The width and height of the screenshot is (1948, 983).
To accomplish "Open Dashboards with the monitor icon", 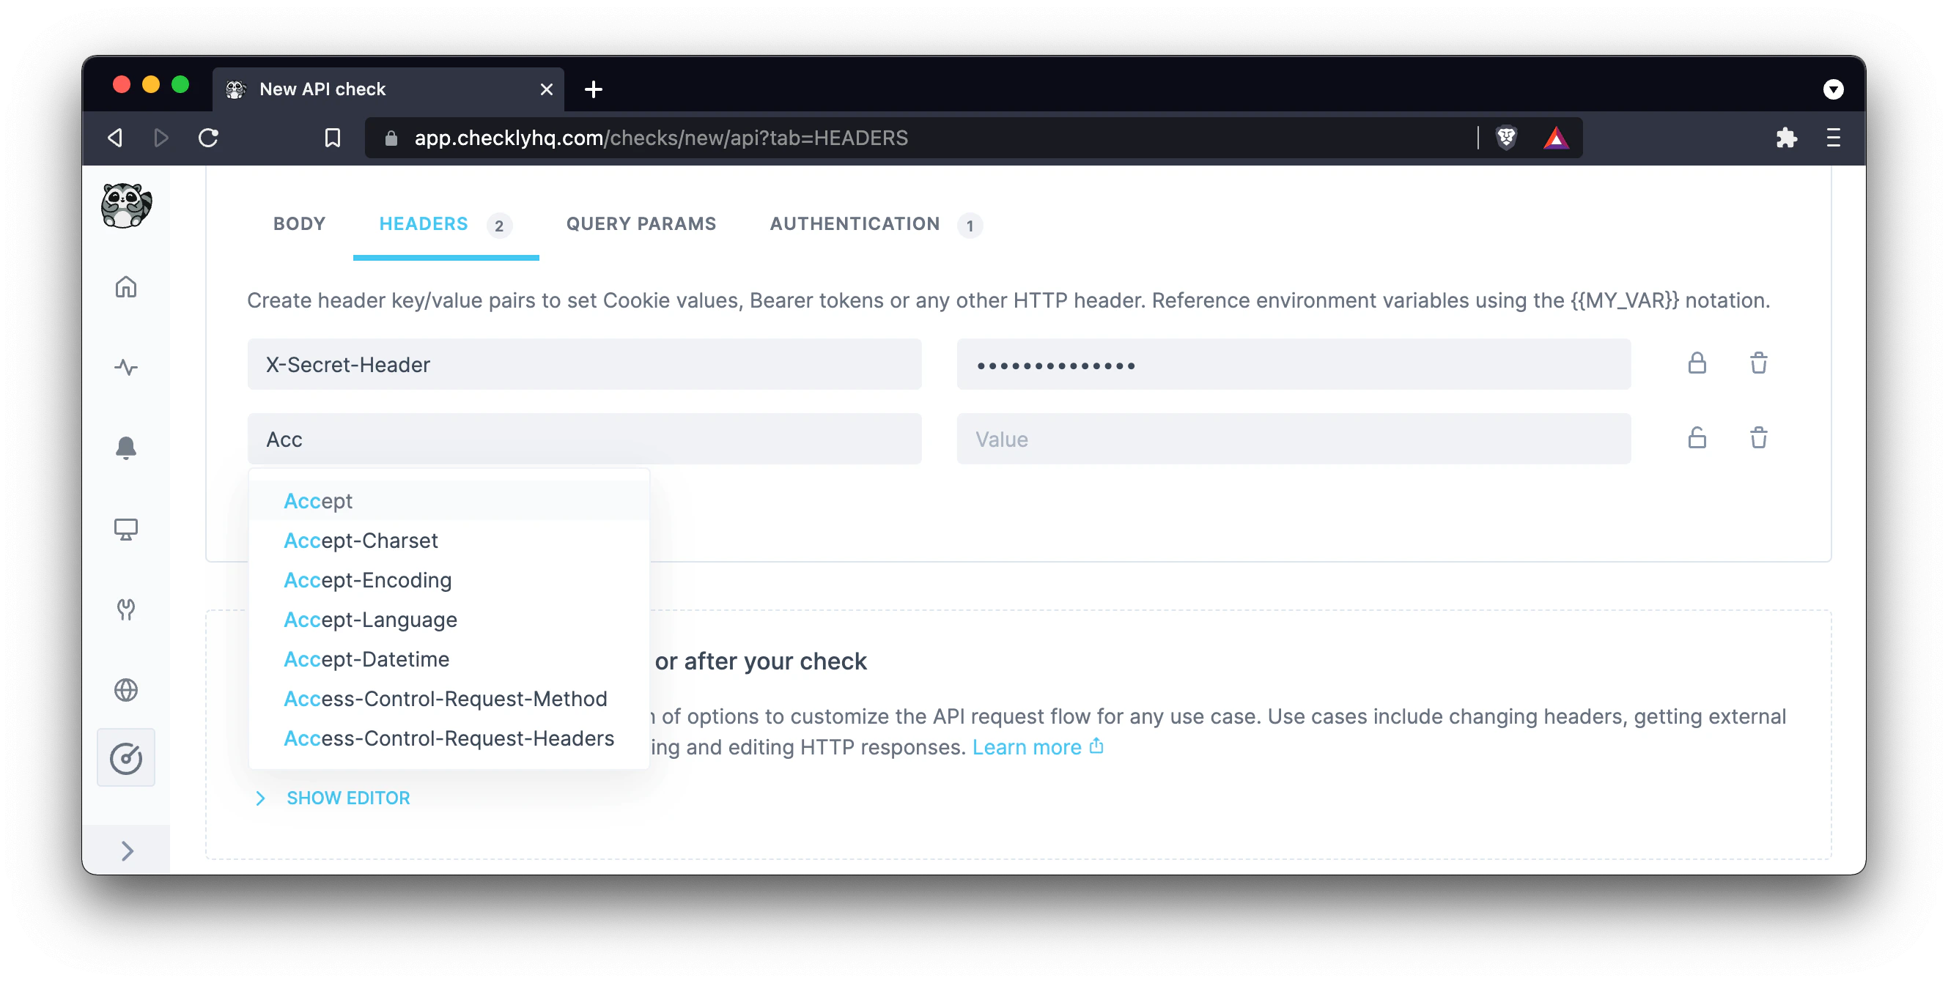I will (125, 529).
